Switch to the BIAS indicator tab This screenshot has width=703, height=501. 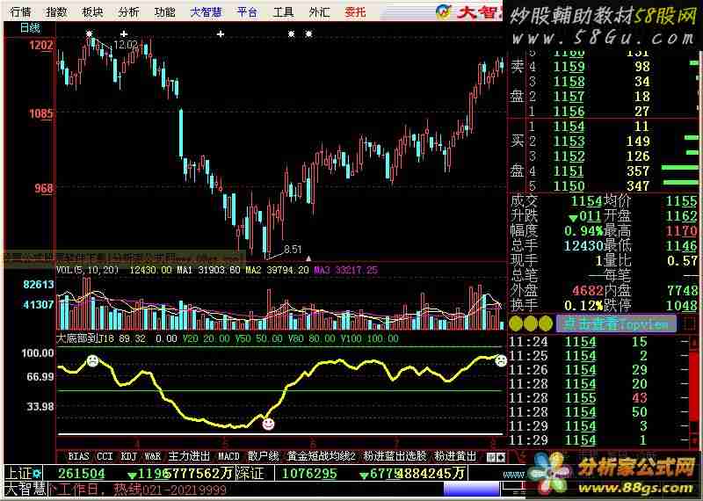pyautogui.click(x=78, y=456)
